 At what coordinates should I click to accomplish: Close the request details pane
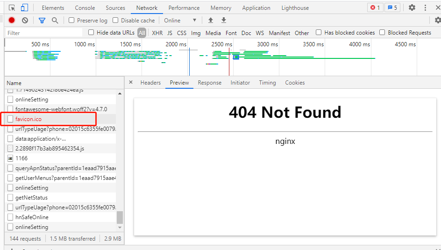[130, 82]
